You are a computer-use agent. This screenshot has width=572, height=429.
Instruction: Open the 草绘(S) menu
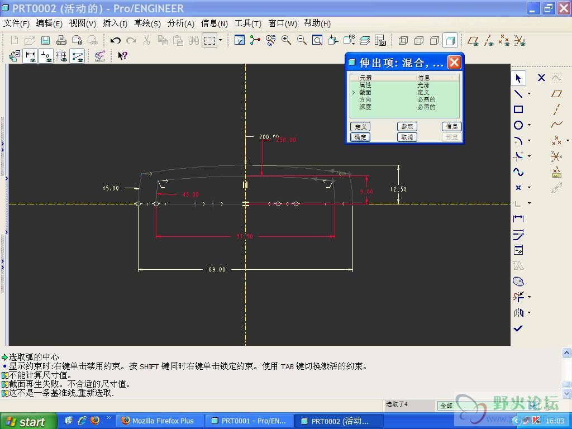coord(147,23)
